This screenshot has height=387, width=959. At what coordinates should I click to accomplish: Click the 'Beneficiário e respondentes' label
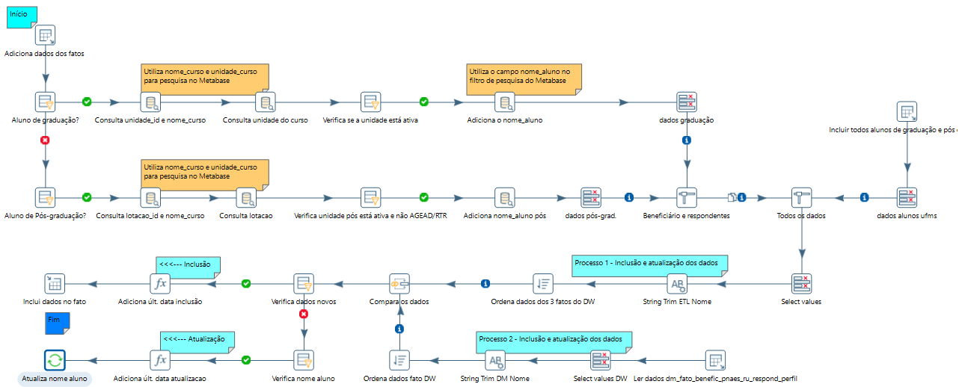pos(686,216)
